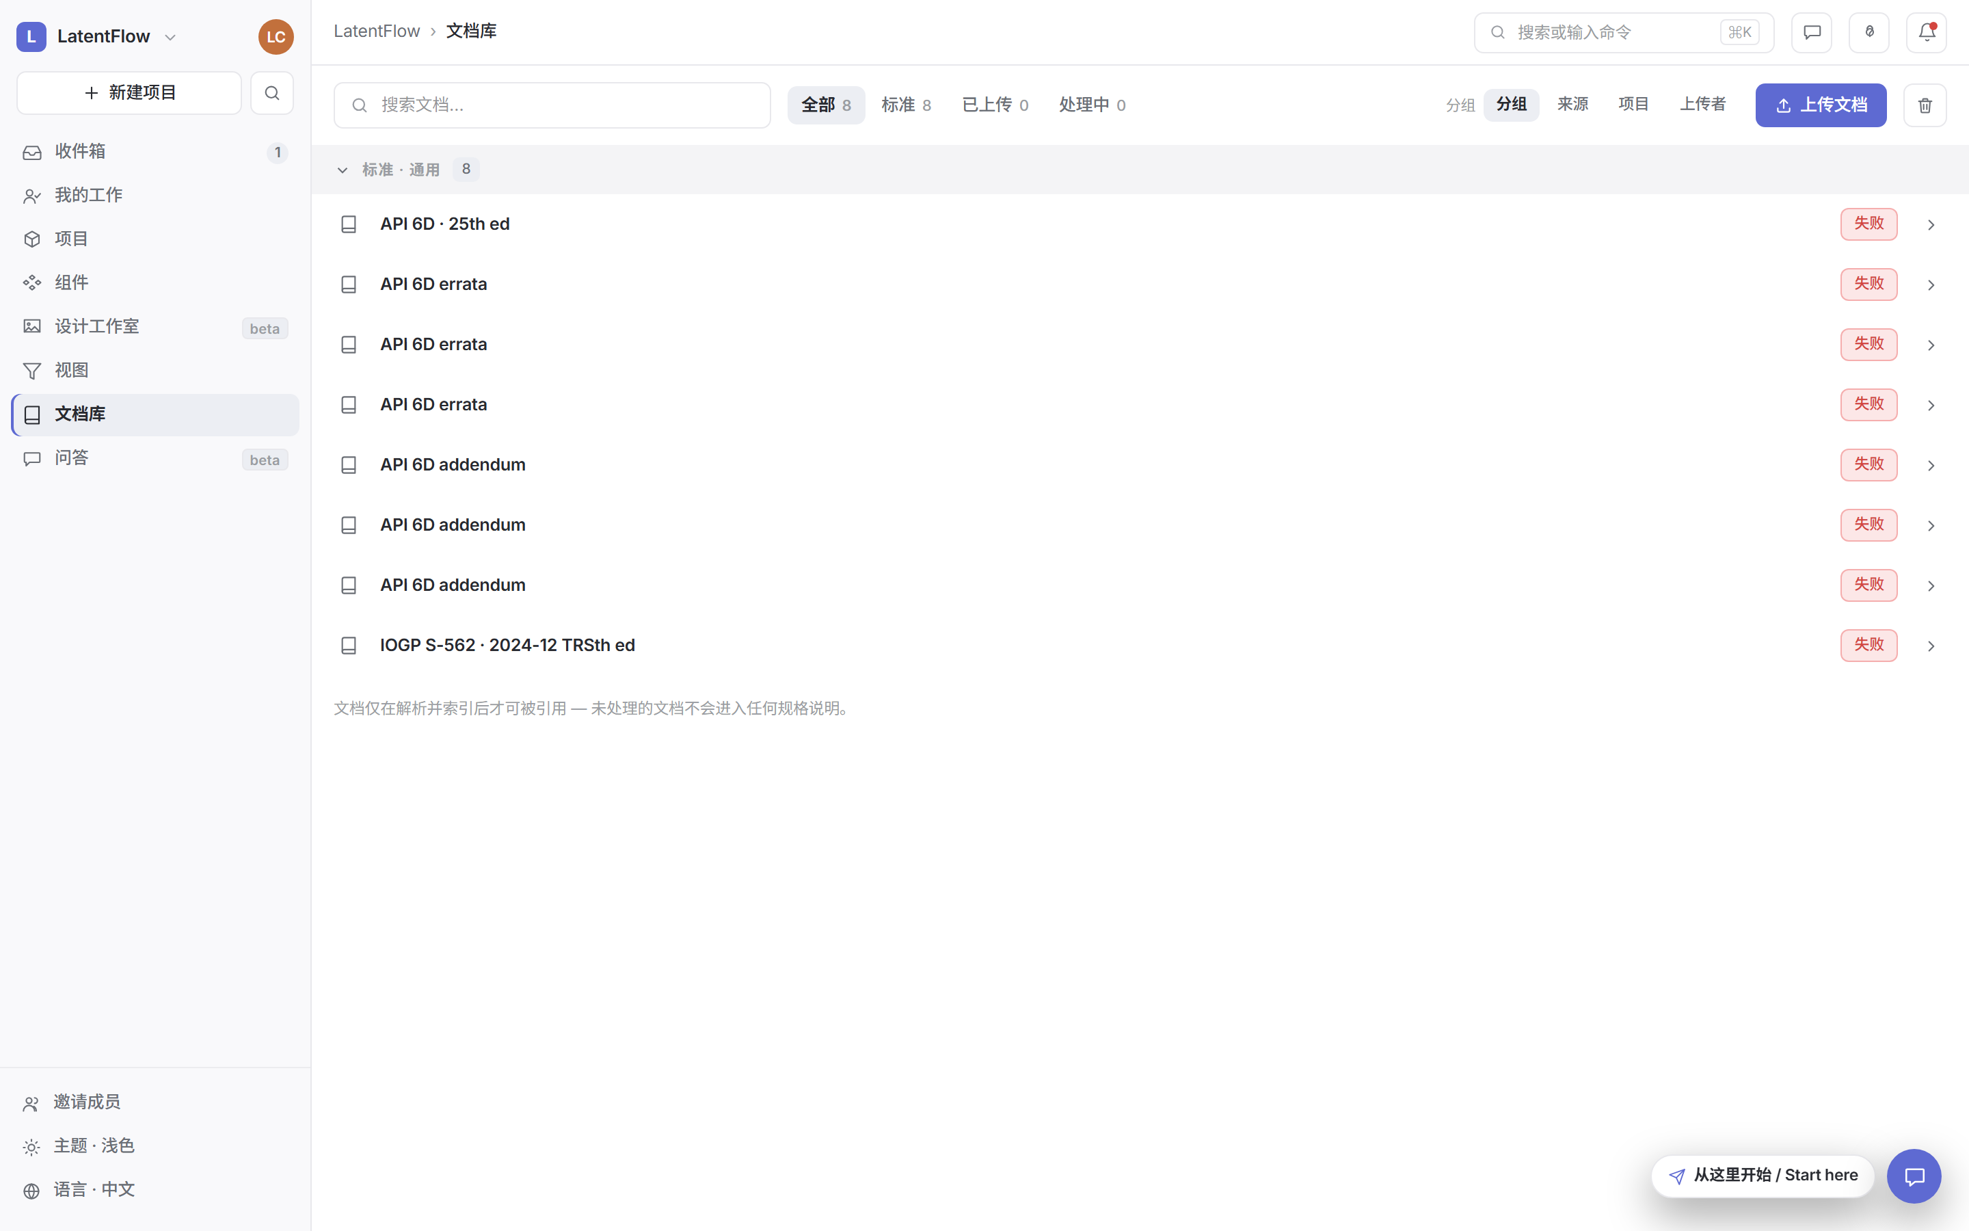
Task: Select the 标准 8 filter tab
Action: pos(907,105)
